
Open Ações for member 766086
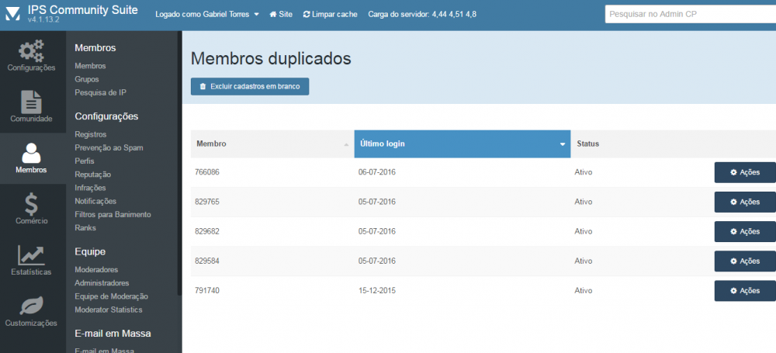(x=745, y=172)
